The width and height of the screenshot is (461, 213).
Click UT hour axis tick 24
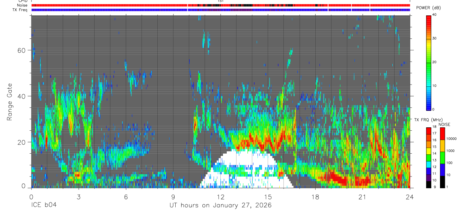pyautogui.click(x=410, y=196)
